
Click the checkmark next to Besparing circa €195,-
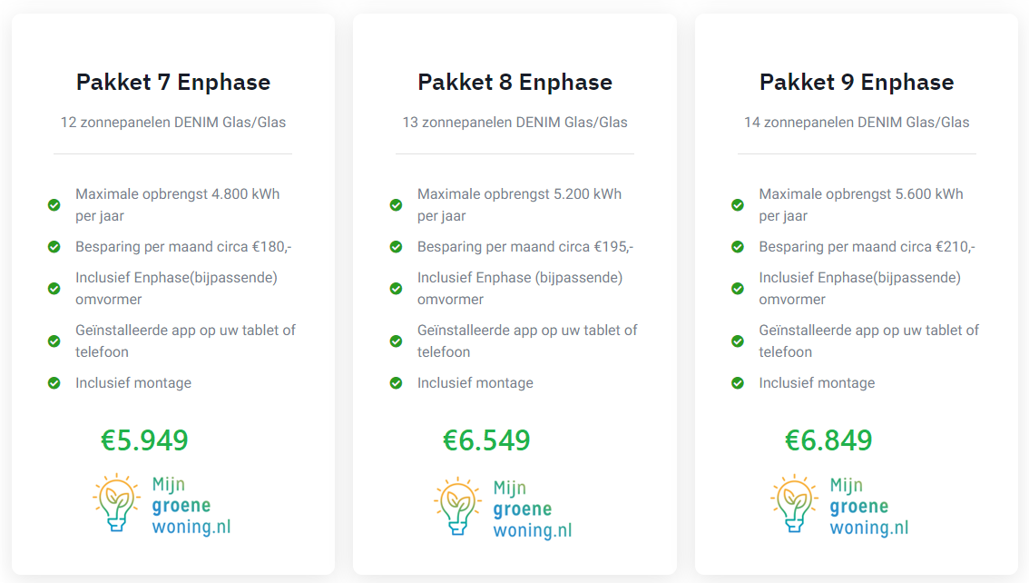[x=396, y=247]
